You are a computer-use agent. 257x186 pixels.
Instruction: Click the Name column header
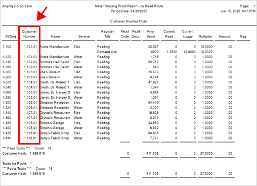point(55,36)
